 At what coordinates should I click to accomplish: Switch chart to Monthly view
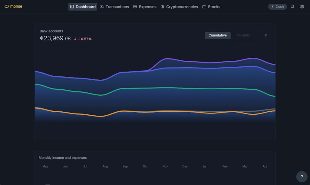[243, 35]
